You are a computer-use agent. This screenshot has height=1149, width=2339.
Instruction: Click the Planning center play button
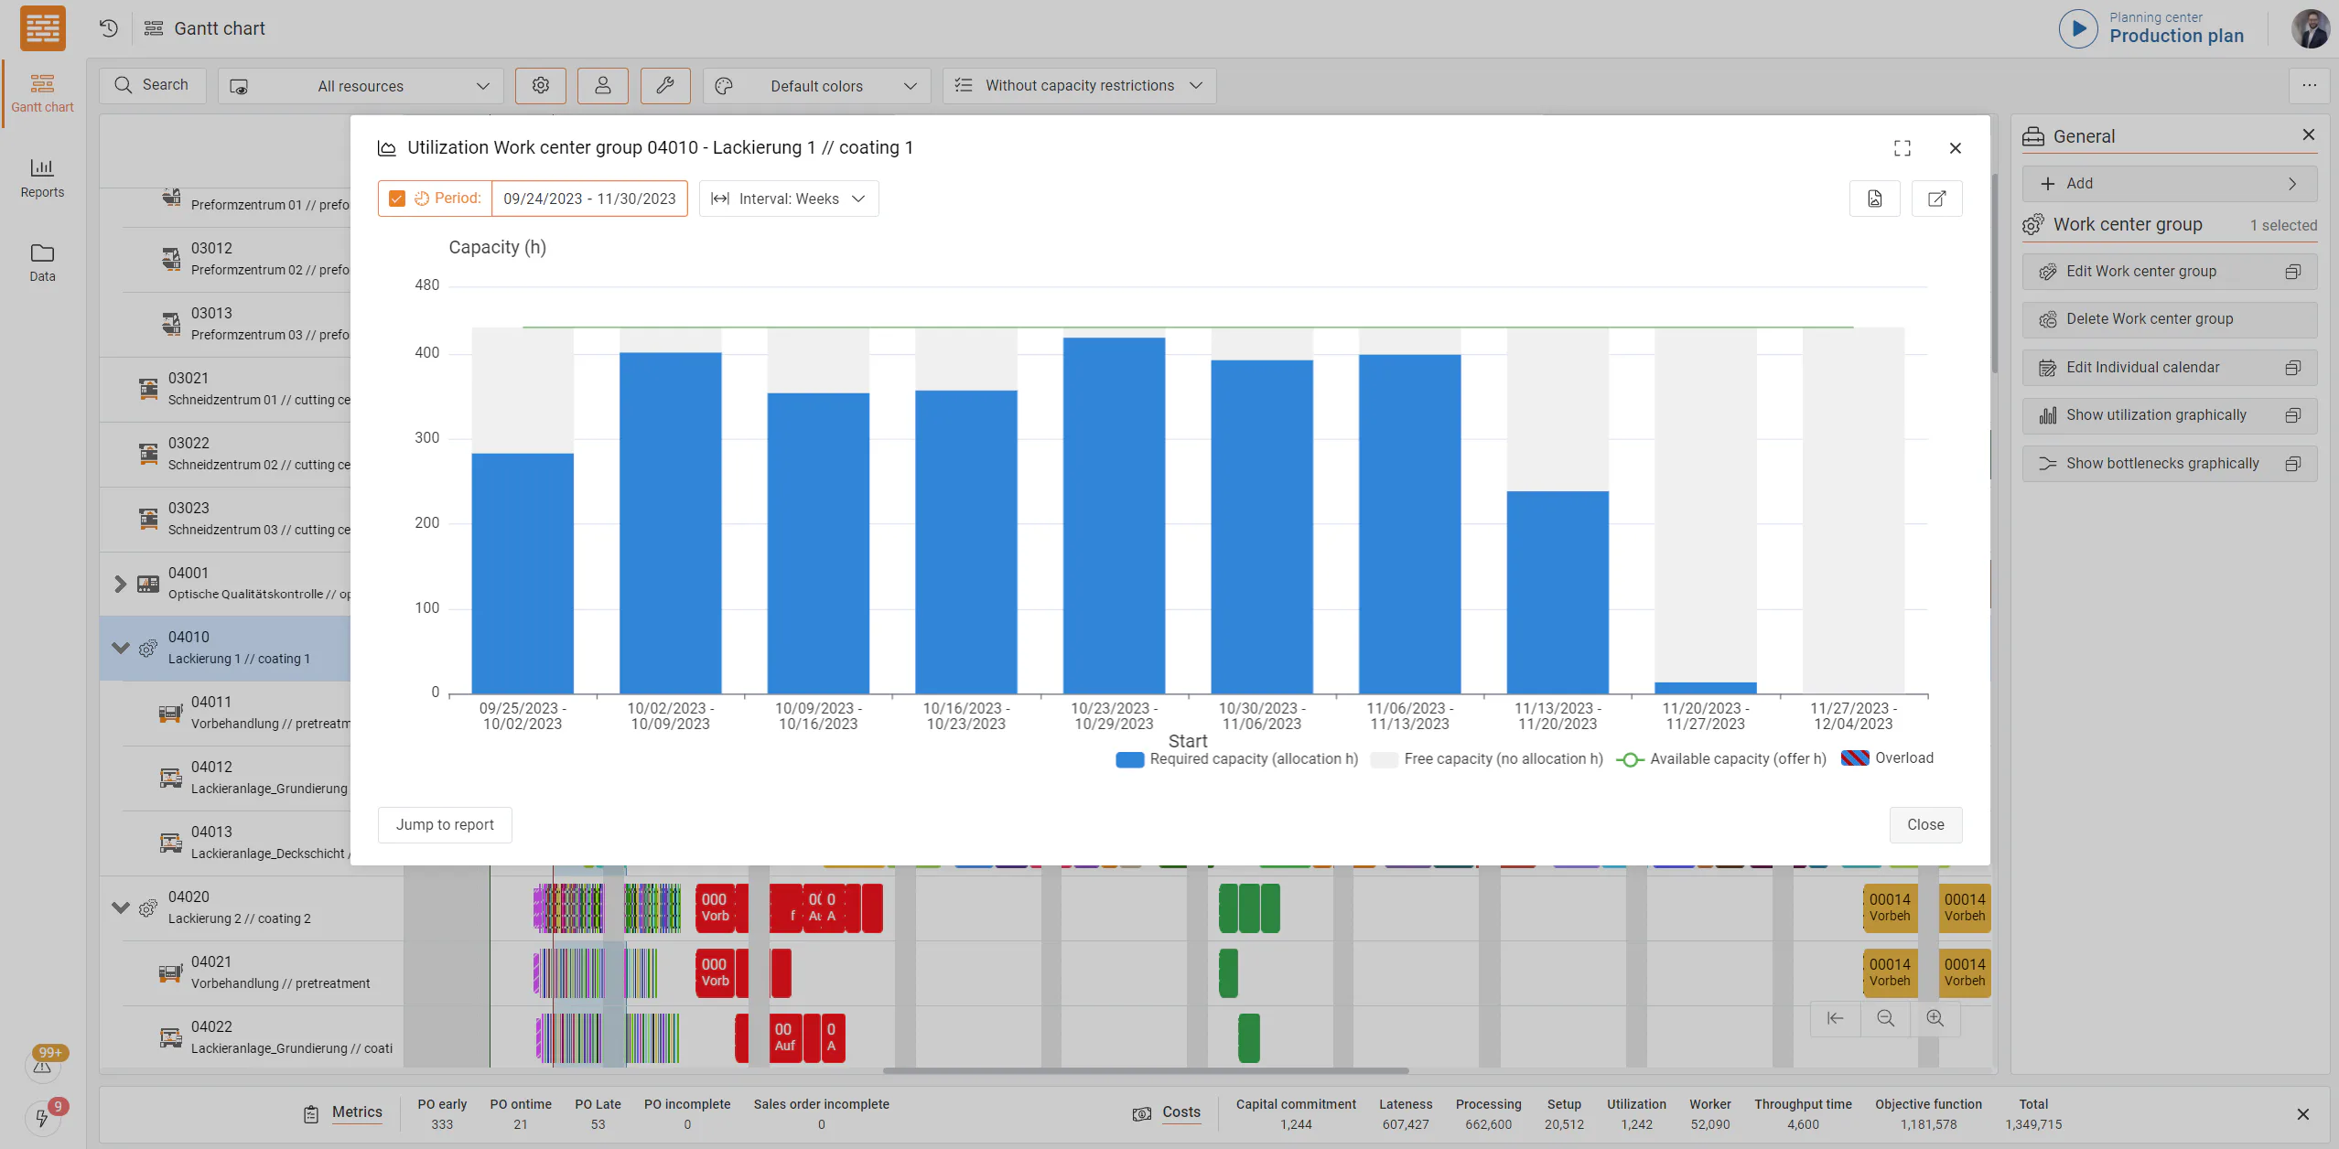2078,28
